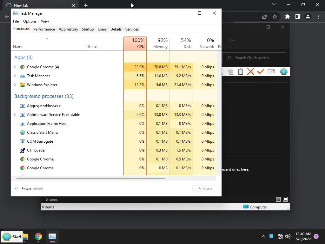This screenshot has height=244, width=325.
Task: Click the Task Manager taskbar icon
Action: click(52, 236)
